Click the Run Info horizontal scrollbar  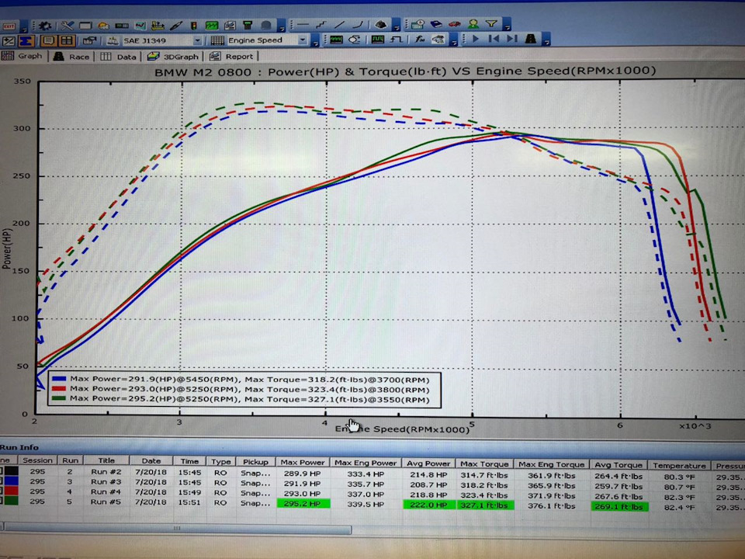click(x=177, y=528)
